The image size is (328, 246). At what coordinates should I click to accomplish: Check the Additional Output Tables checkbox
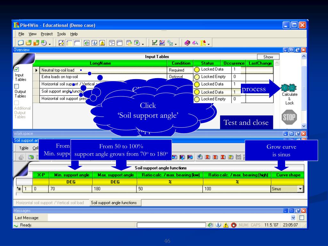17,103
